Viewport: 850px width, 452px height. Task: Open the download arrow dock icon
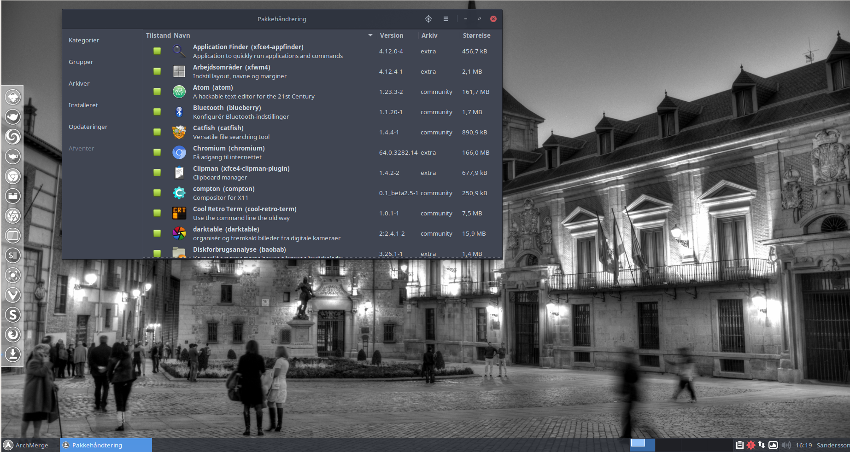(x=13, y=354)
